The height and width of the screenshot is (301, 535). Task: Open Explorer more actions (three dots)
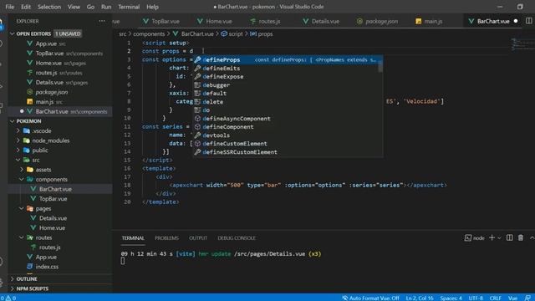(x=102, y=21)
